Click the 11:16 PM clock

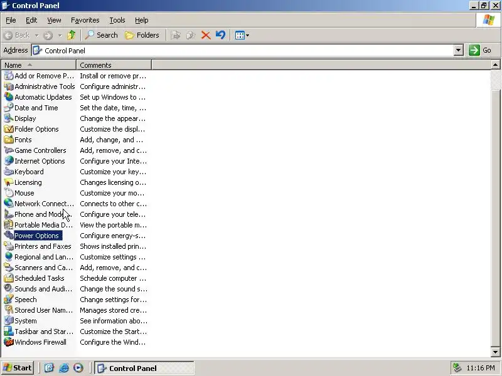coord(481,368)
